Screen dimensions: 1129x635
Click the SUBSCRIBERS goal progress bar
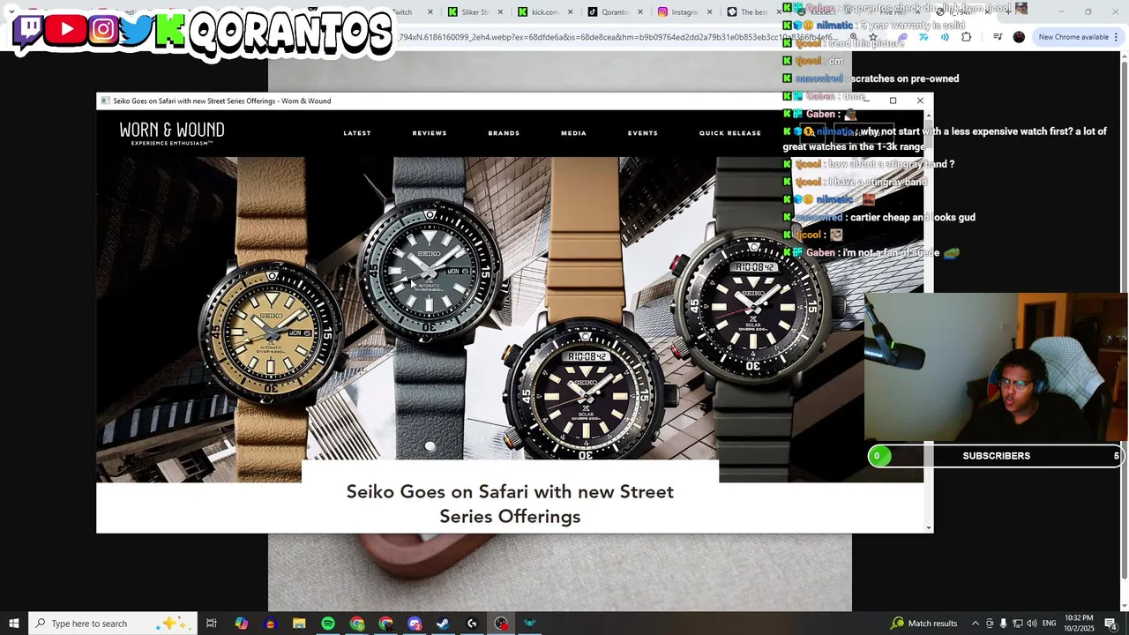coord(997,456)
